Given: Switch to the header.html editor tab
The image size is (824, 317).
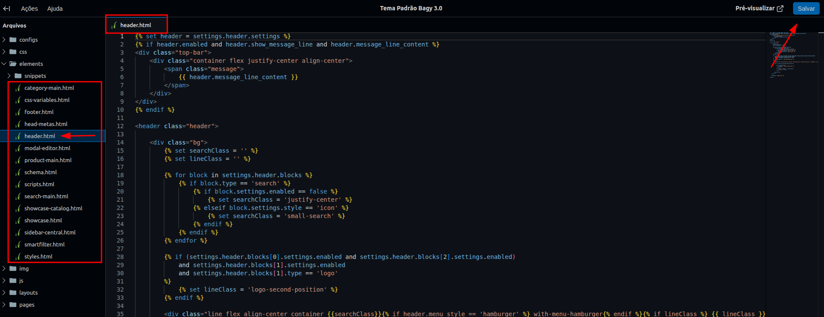Looking at the screenshot, I should tap(135, 25).
